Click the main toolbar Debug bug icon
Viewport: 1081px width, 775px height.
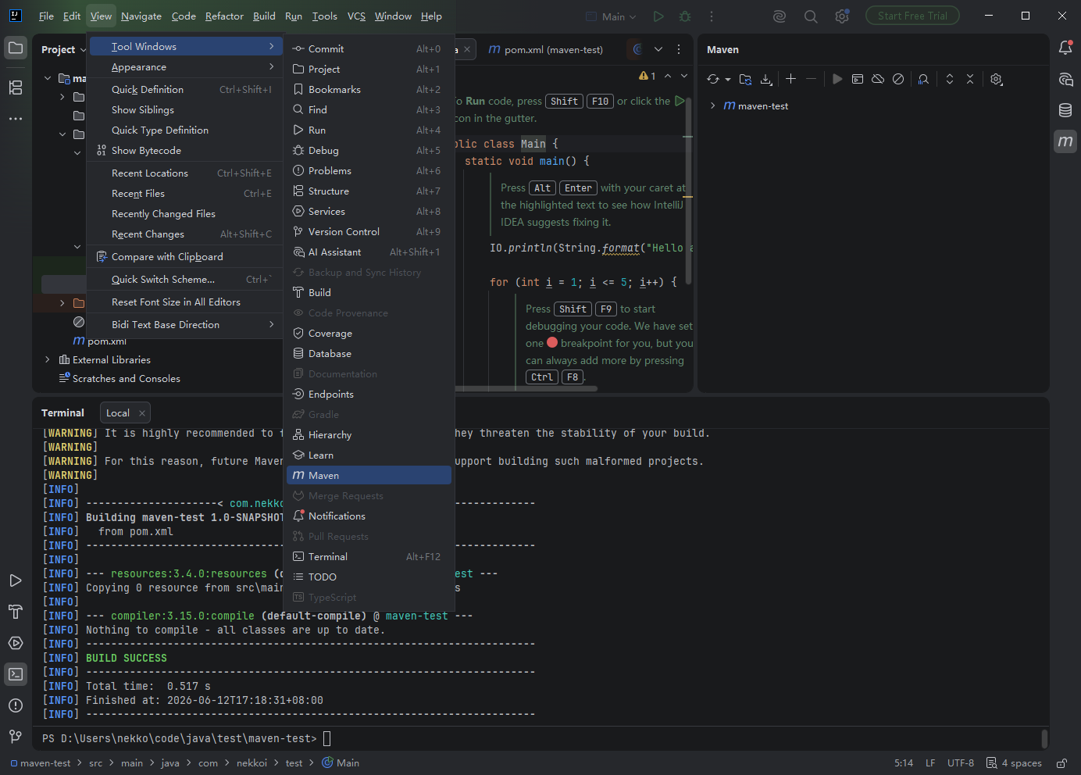[x=685, y=16]
